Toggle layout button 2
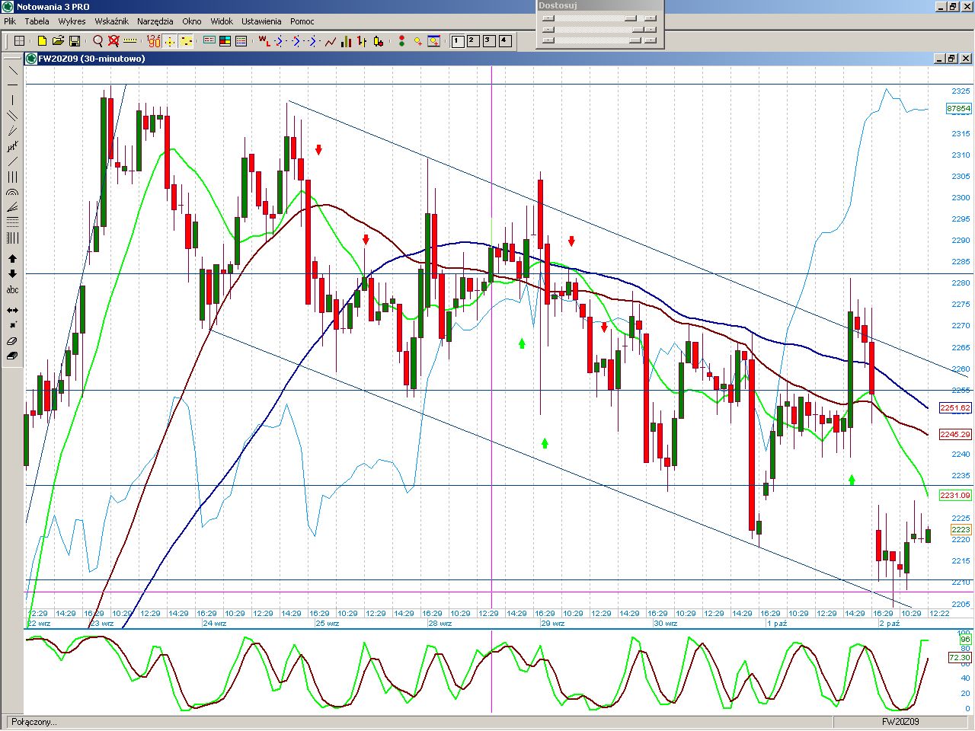The width and height of the screenshot is (975, 731). 473,41
